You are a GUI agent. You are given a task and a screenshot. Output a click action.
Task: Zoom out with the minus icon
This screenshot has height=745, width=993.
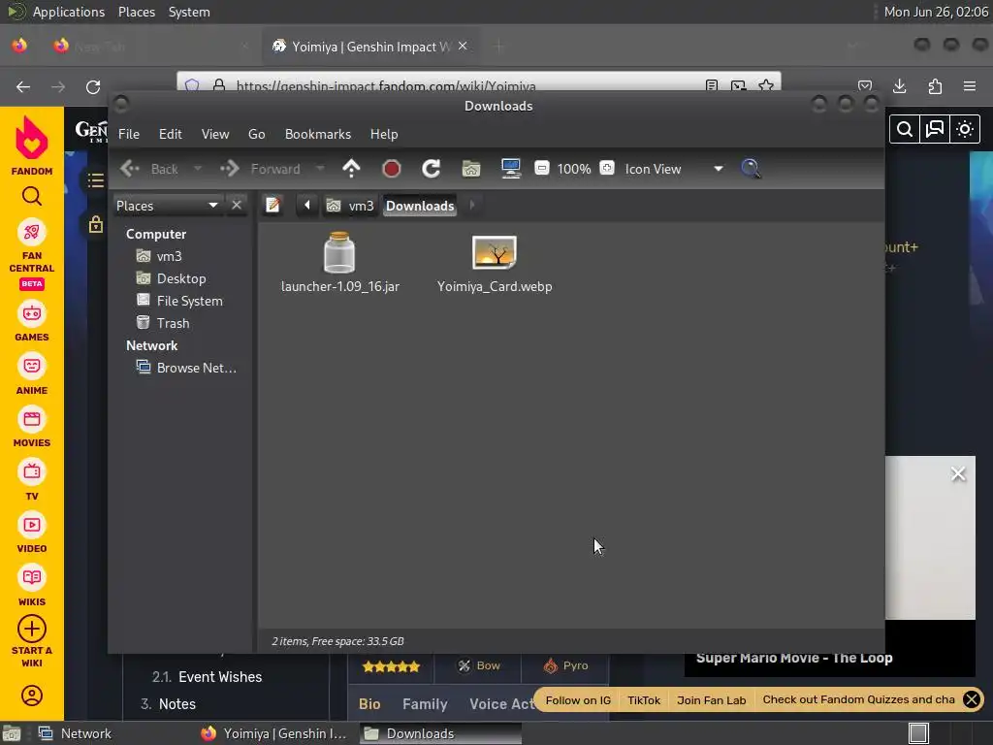pyautogui.click(x=541, y=169)
